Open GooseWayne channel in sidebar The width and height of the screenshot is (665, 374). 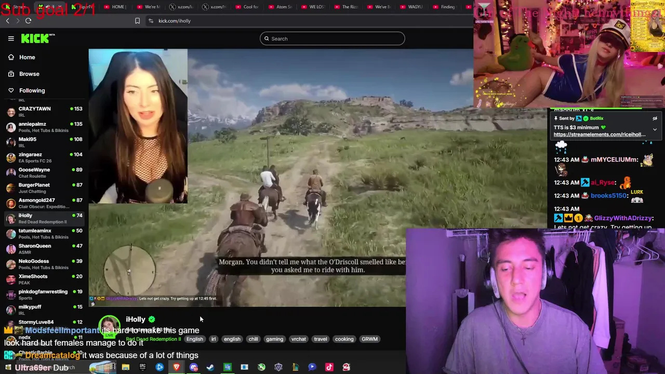coord(44,172)
